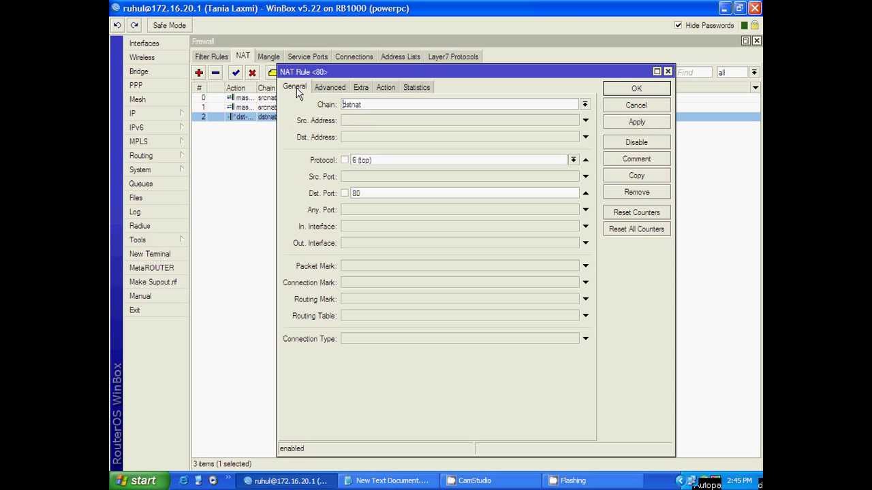The width and height of the screenshot is (872, 490).
Task: Toggle Hide Passwords checkbox
Action: (678, 25)
